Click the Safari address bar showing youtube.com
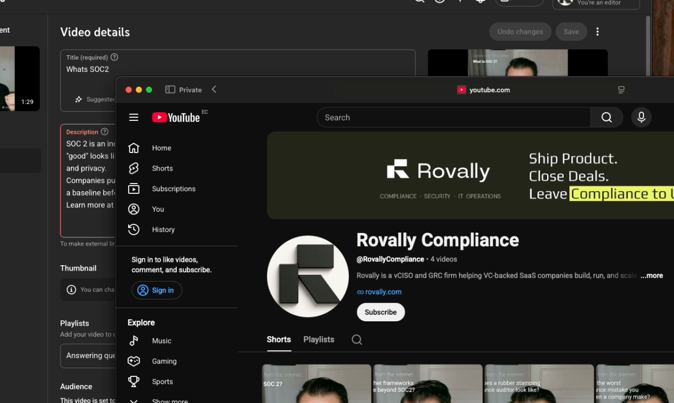Image resolution: width=674 pixels, height=403 pixels. [483, 90]
